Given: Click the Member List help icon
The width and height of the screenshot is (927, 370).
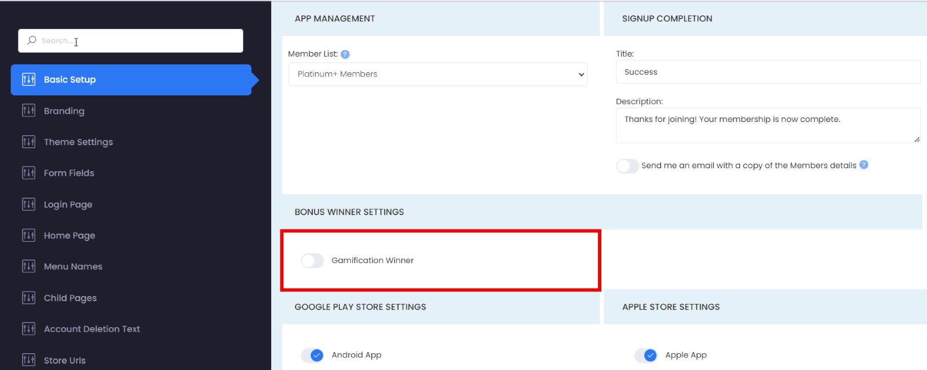Looking at the screenshot, I should 345,54.
